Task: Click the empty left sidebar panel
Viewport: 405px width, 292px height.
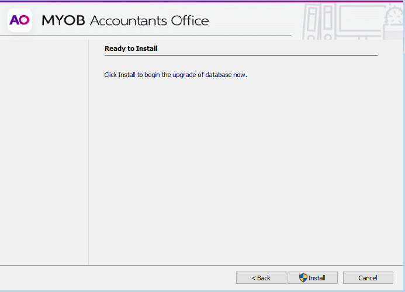Action: (x=44, y=152)
